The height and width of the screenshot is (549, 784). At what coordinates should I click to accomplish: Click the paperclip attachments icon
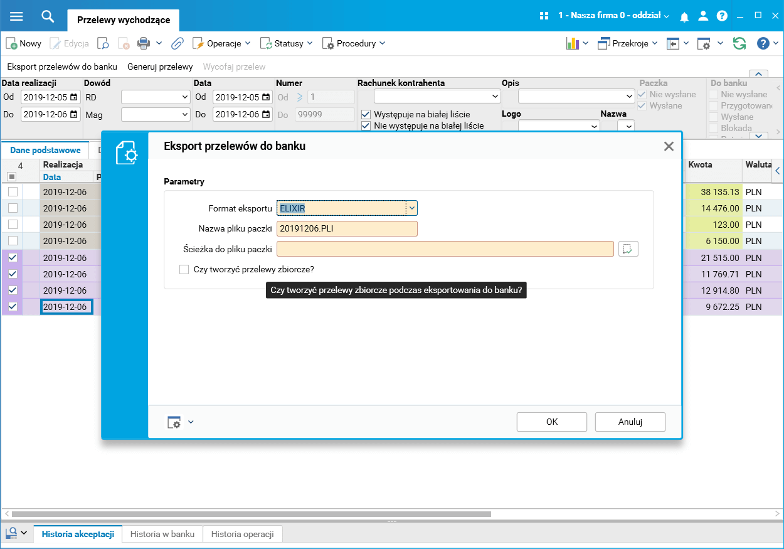[177, 43]
